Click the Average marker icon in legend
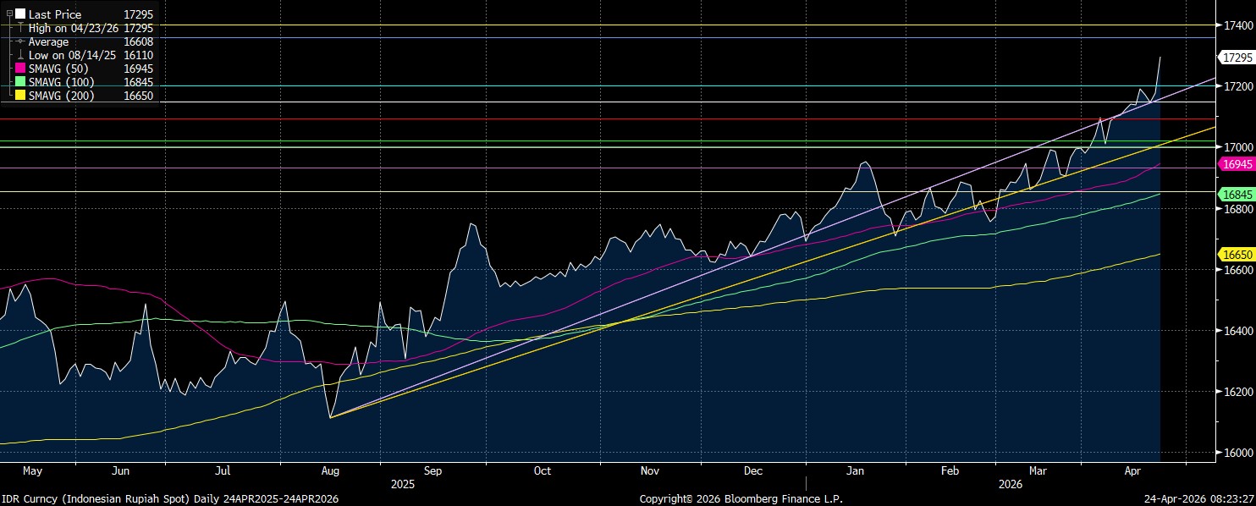1256x506 pixels. (x=21, y=41)
